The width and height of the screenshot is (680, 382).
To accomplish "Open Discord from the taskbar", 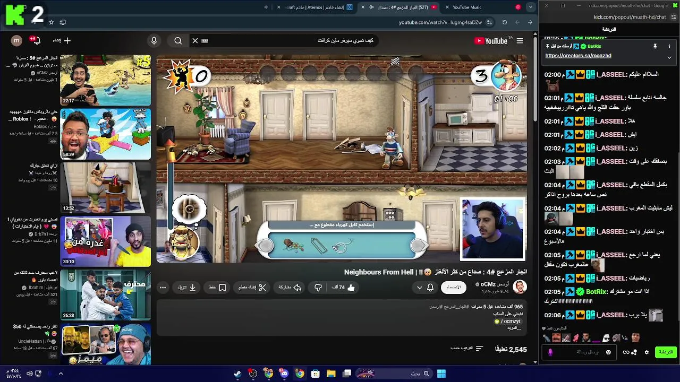I will (284, 374).
